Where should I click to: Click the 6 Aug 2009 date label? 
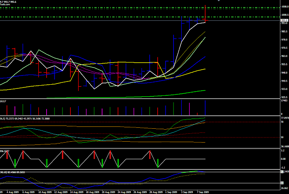[x=29, y=192]
